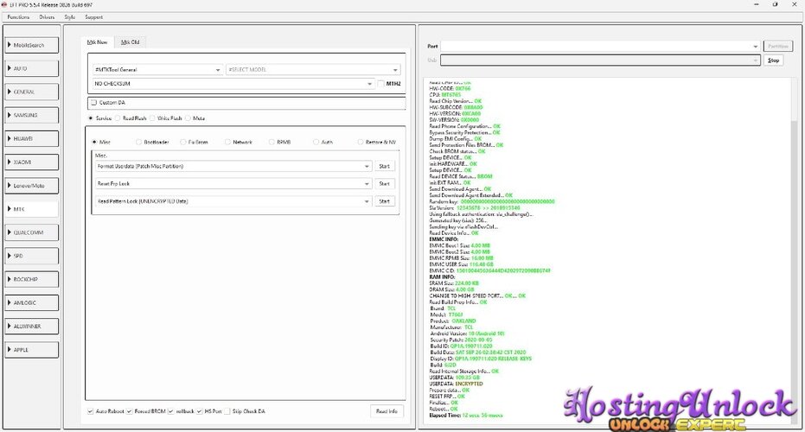Click the Stop button
The height and width of the screenshot is (432, 805).
point(773,60)
